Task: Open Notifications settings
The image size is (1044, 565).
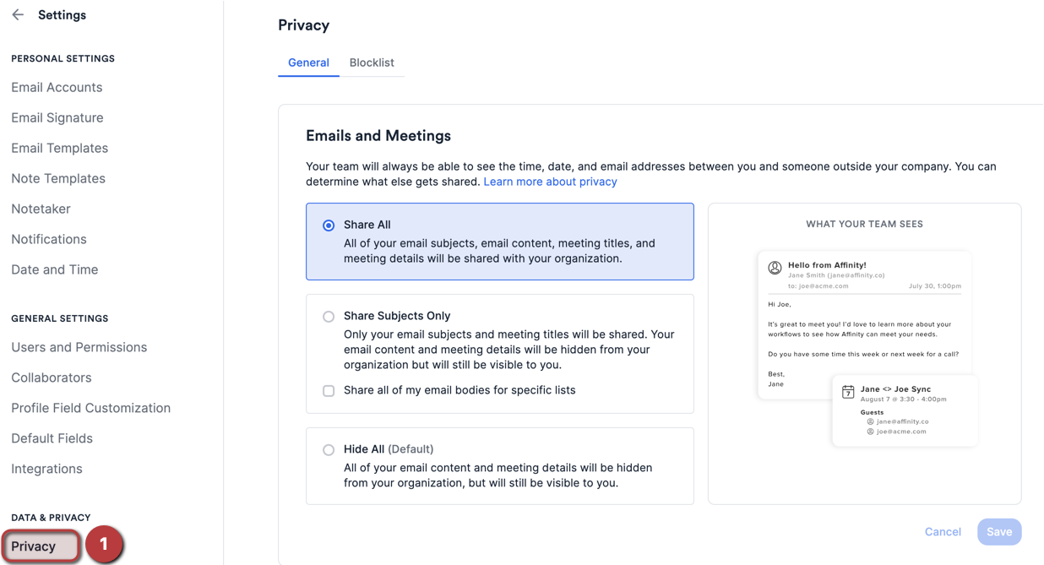Action: (x=48, y=239)
